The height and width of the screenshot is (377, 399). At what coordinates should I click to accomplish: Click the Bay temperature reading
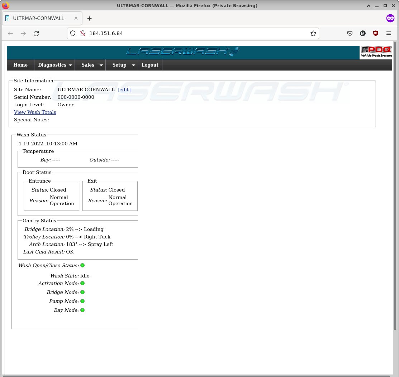pos(56,160)
